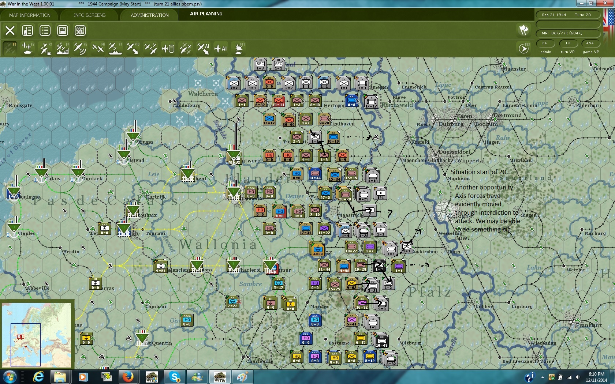
Task: Click the St Quentin depot icon
Action: (x=142, y=338)
